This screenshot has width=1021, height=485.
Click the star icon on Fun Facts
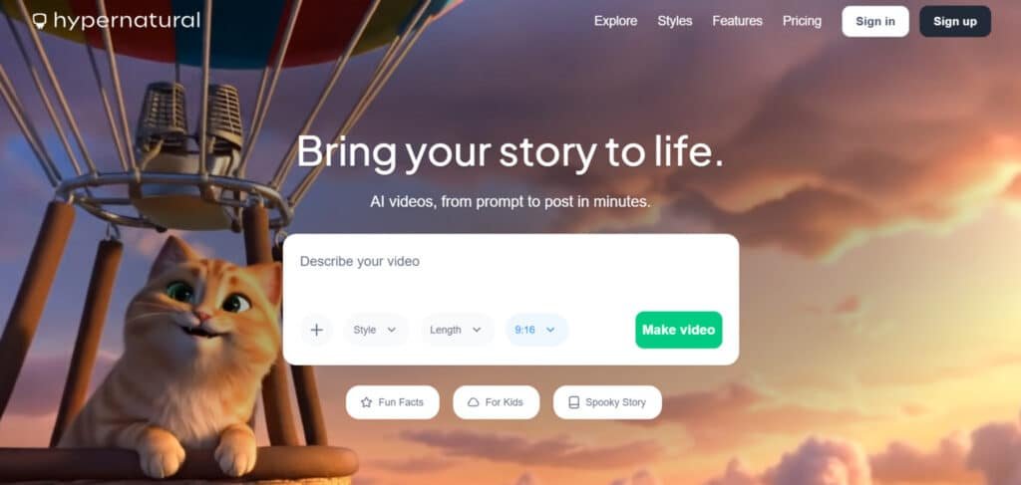click(367, 402)
